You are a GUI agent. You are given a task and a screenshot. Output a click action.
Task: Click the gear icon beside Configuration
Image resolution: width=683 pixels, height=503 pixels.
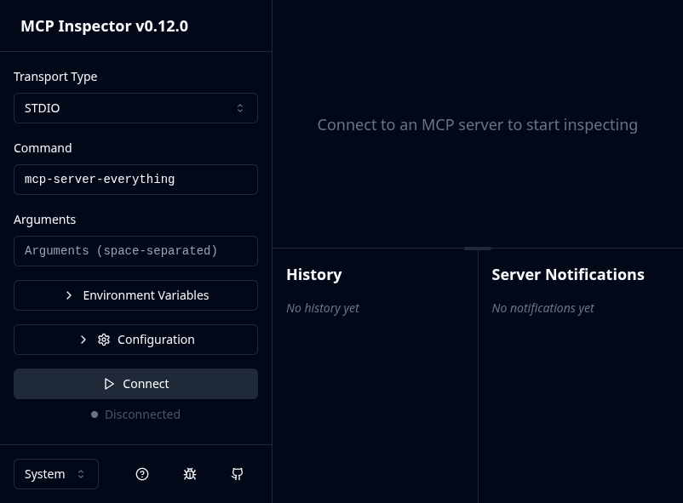pos(104,340)
